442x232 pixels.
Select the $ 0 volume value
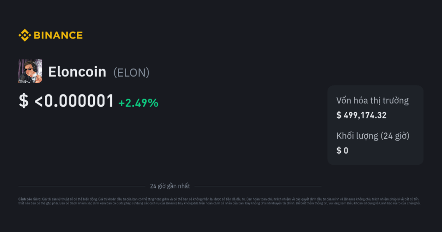342,150
